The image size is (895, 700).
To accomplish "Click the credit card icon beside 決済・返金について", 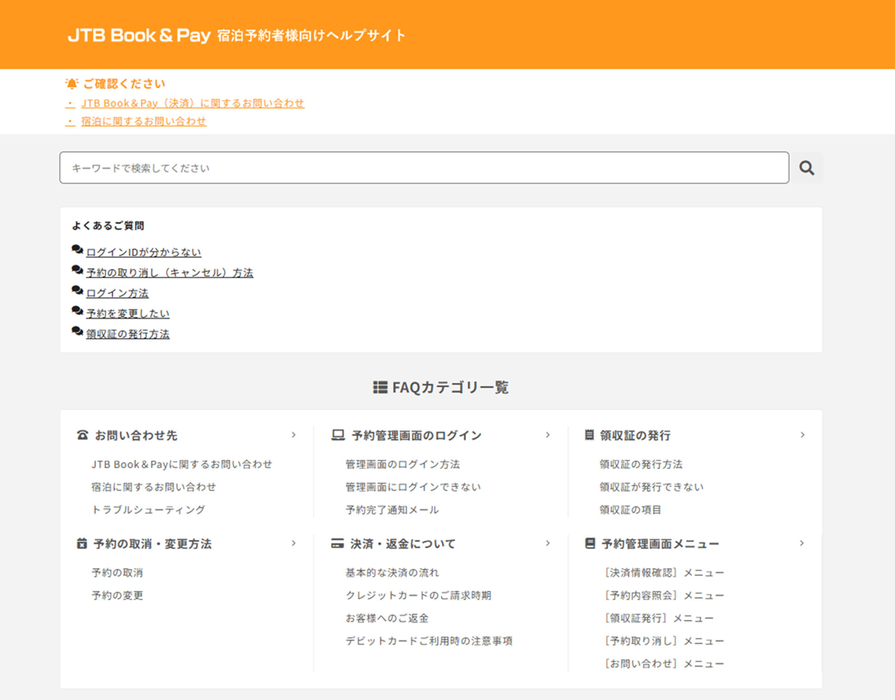I will [337, 543].
